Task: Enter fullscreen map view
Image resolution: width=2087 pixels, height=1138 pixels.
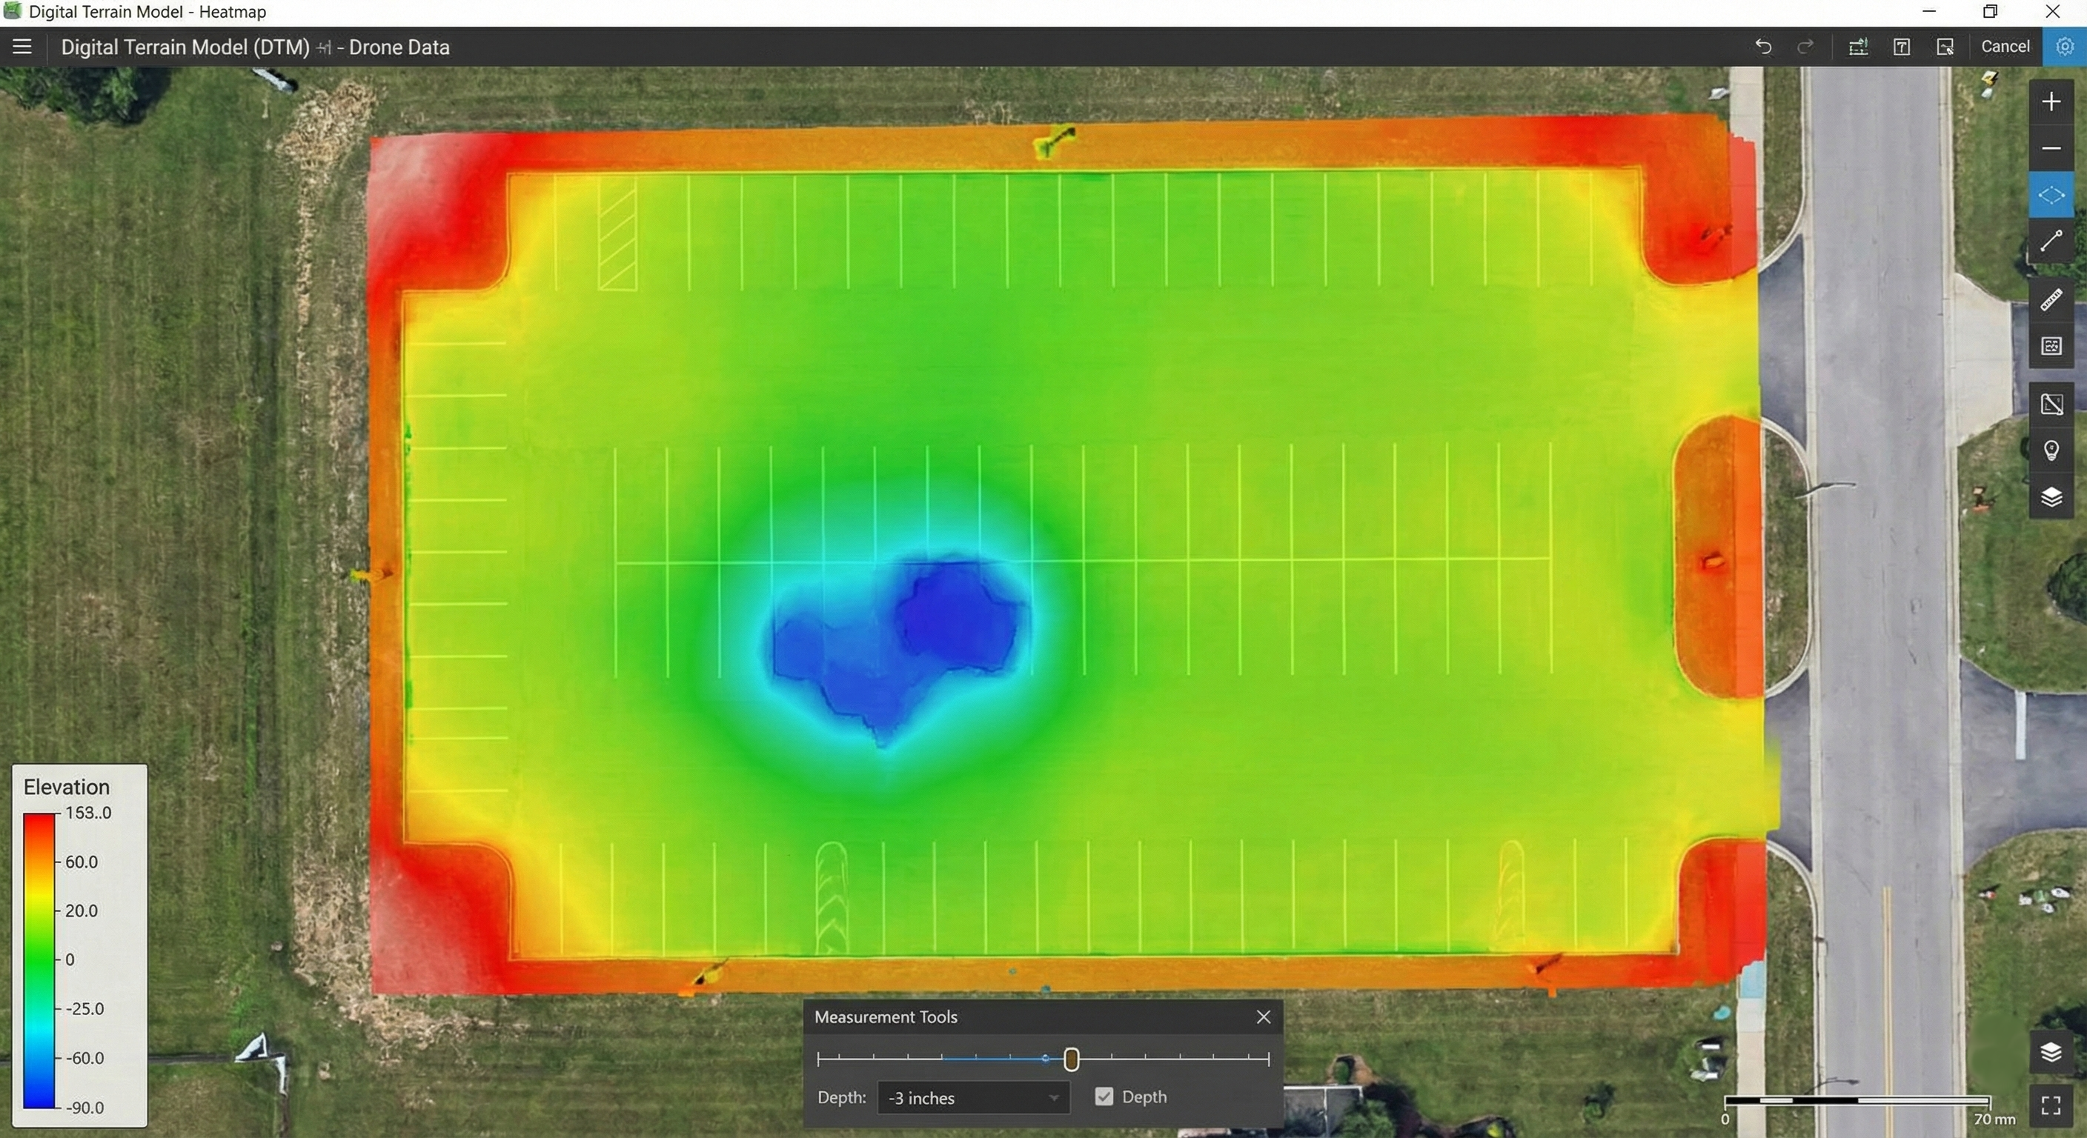Action: point(2051,1105)
